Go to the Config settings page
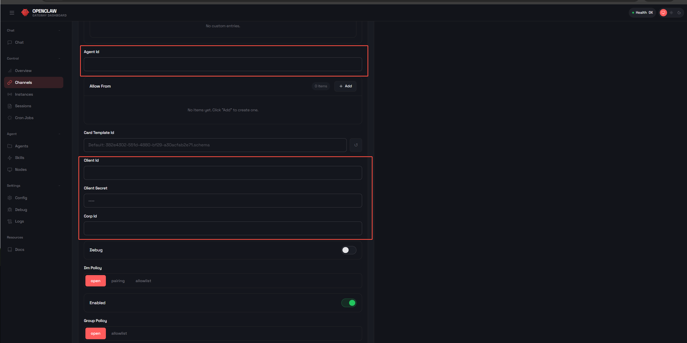Viewport: 687px width, 343px height. coord(21,198)
